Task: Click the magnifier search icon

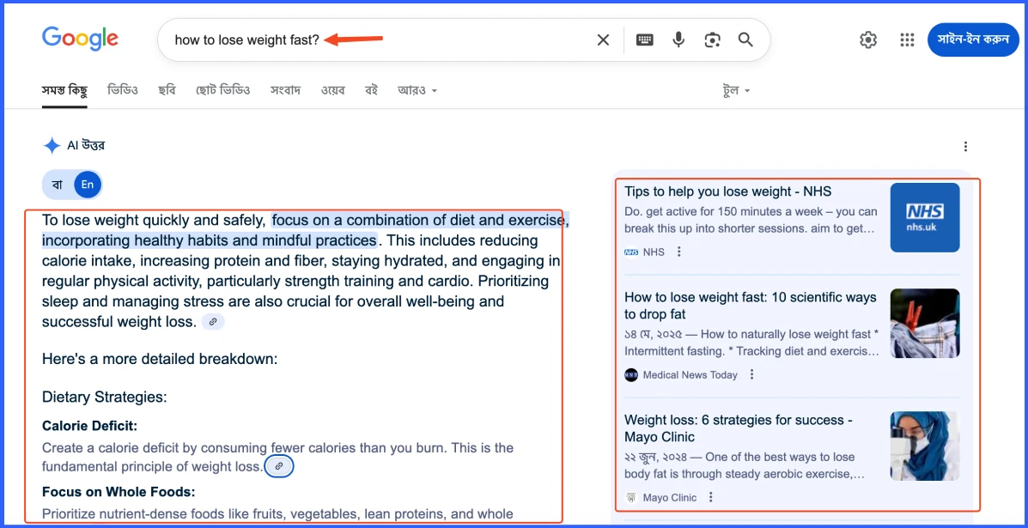Action: tap(745, 40)
